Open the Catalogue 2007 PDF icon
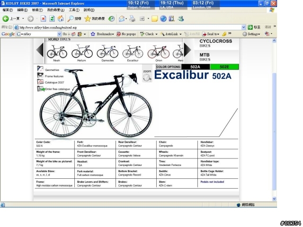This screenshot has height=227, width=303. (x=40, y=82)
